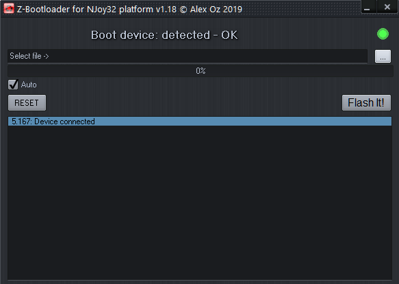Click the RESET button
Screen dimensions: 399x284
tap(27, 103)
